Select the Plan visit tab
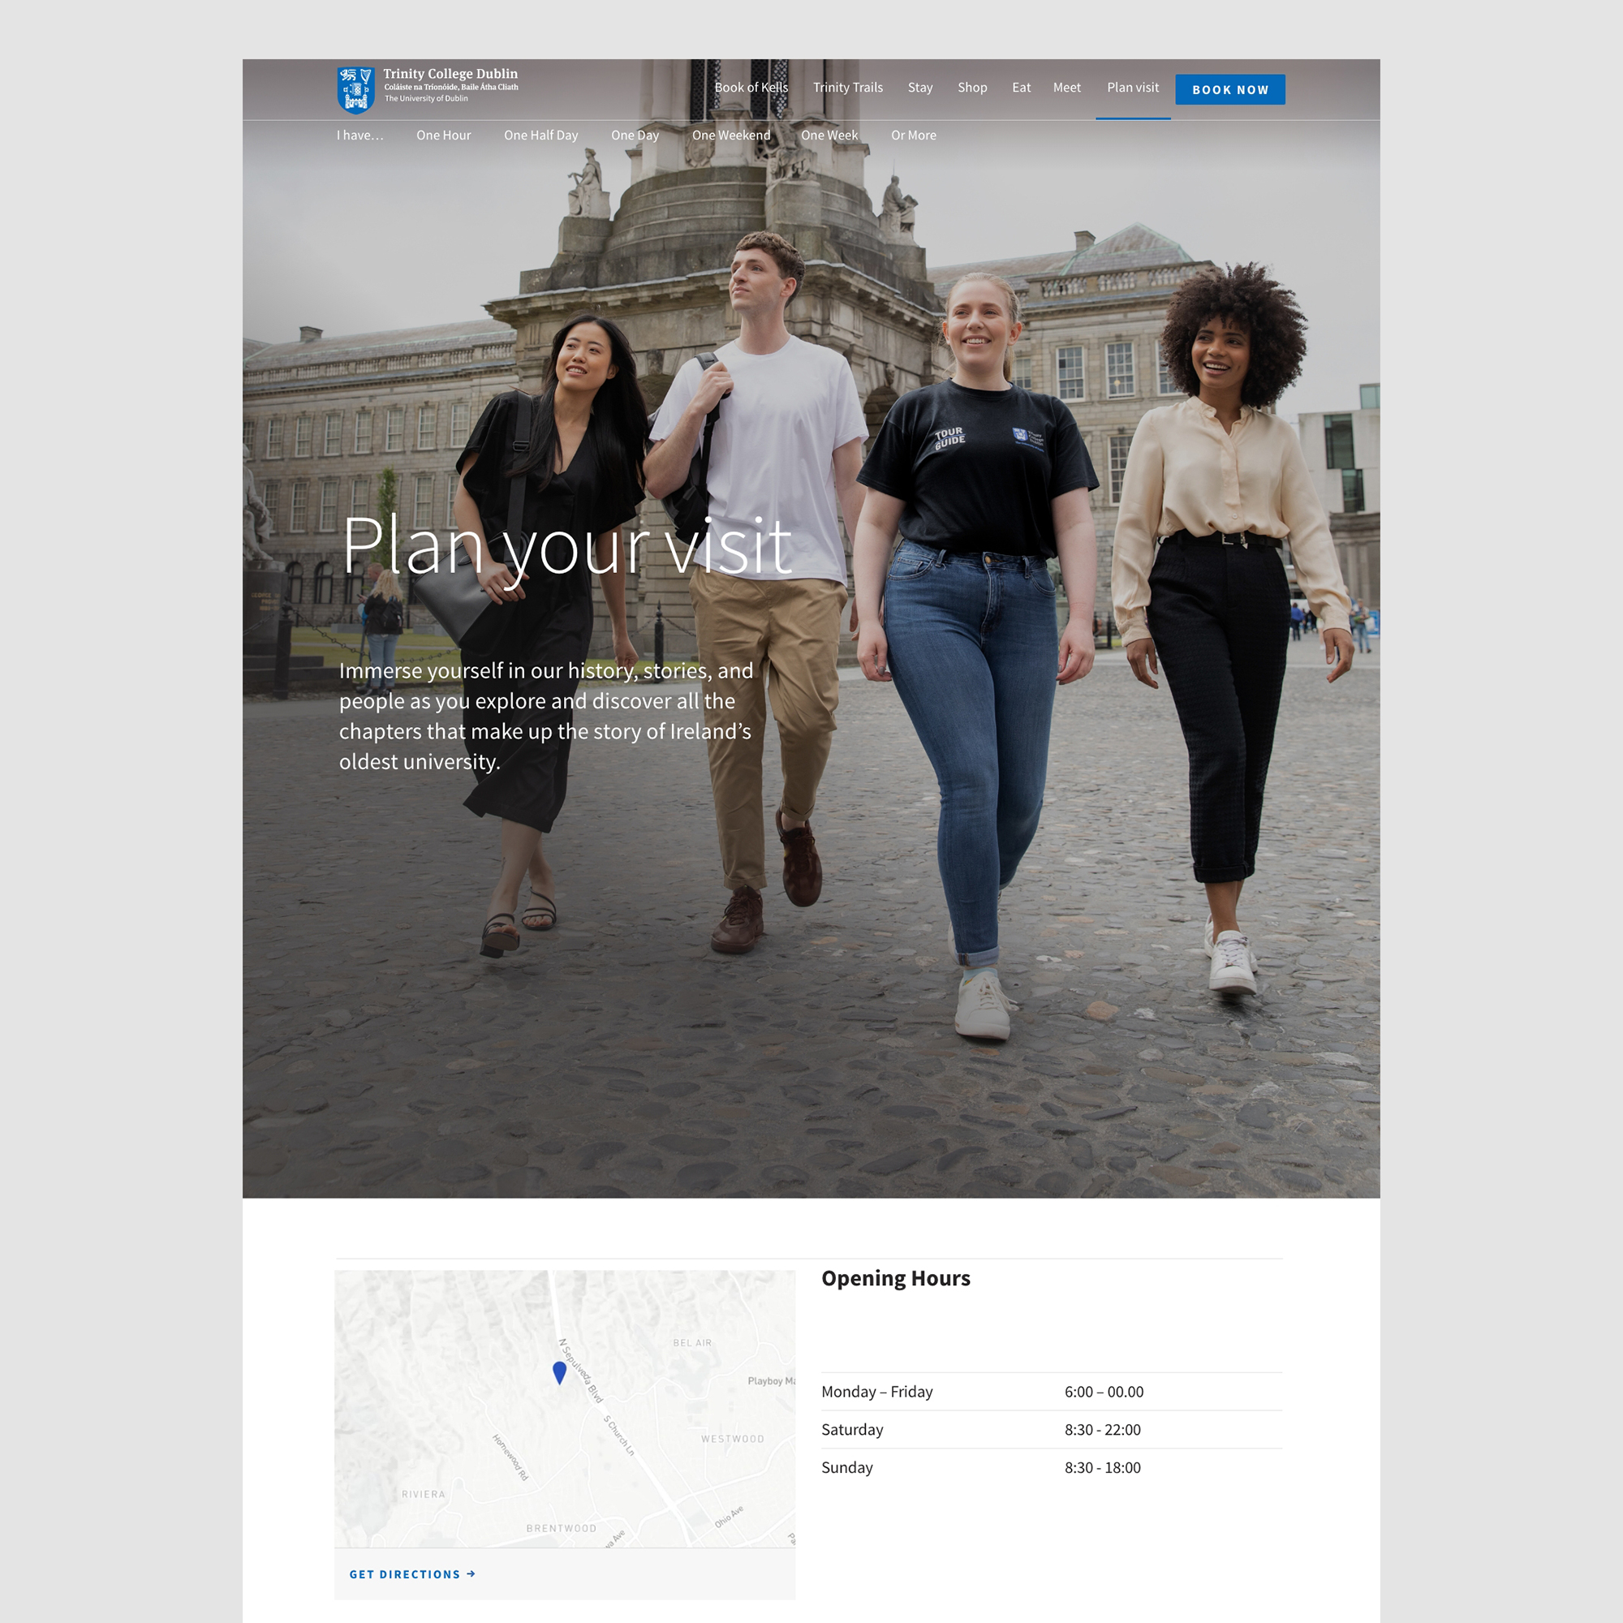1623x1623 pixels. pos(1132,88)
